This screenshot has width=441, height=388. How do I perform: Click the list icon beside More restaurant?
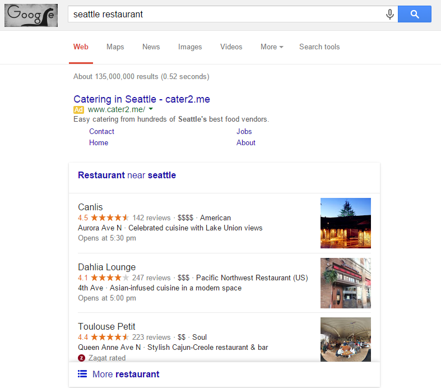[82, 374]
